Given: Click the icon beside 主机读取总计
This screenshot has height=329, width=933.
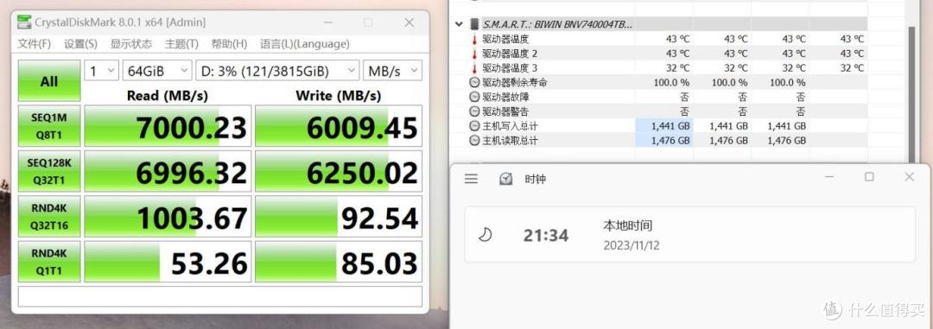Looking at the screenshot, I should (474, 141).
